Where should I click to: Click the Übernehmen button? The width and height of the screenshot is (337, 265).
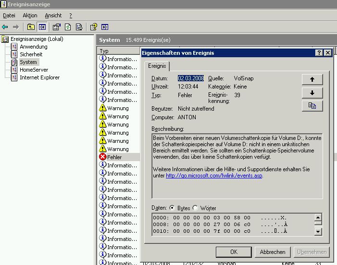coord(312,252)
